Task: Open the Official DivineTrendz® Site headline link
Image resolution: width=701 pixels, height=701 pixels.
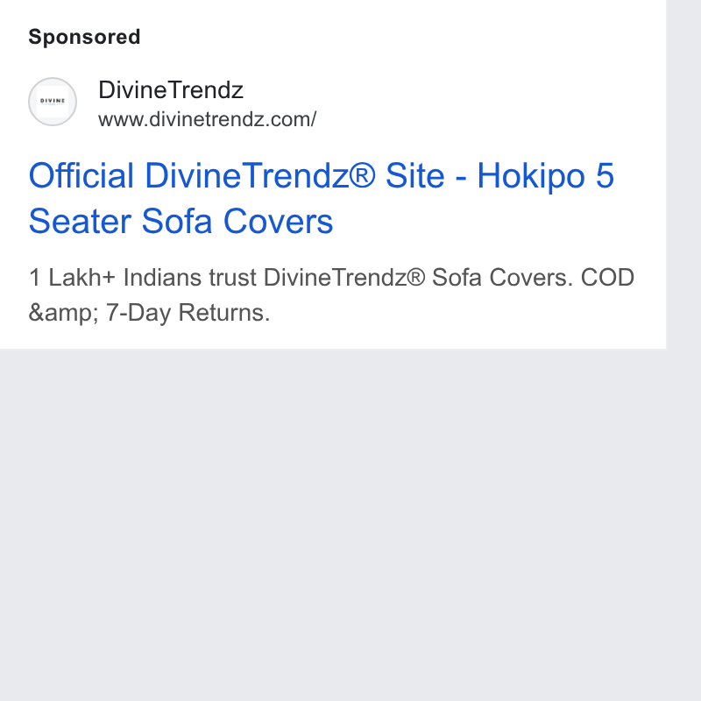Action: pyautogui.click(x=322, y=198)
